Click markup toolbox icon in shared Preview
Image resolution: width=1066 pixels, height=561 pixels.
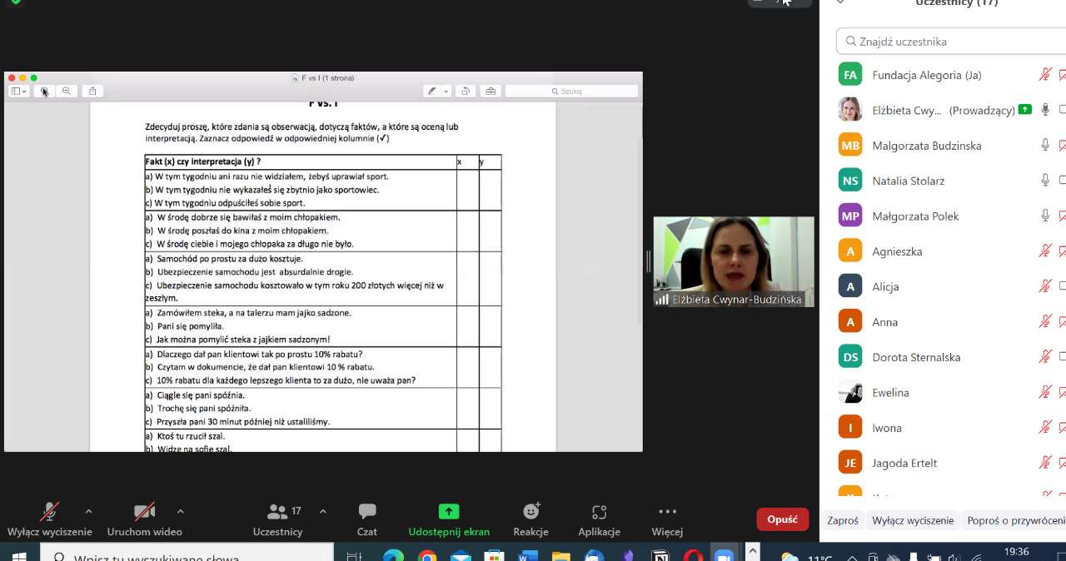[x=491, y=91]
